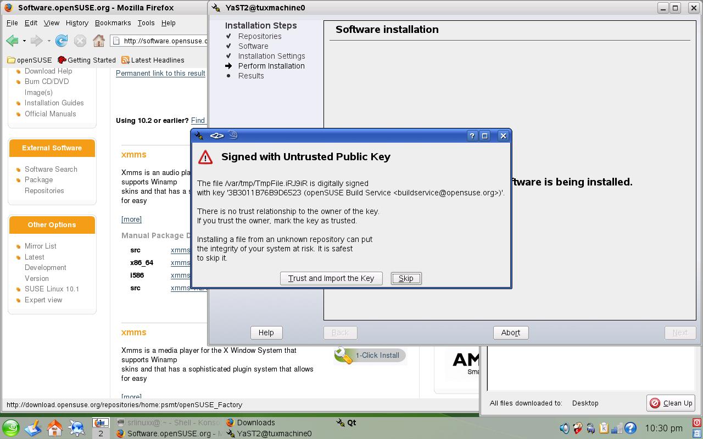Open the Latest Development Version link

46,267
